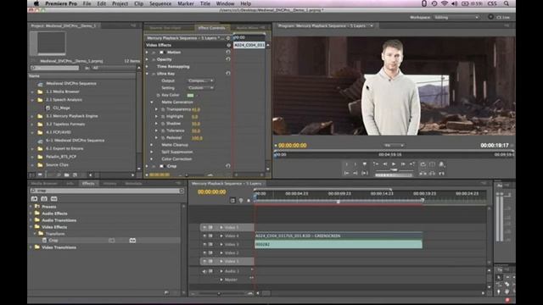Toggle the Ultra Key effect fx switch
Image resolution: width=543 pixels, height=305 pixels.
pos(154,74)
